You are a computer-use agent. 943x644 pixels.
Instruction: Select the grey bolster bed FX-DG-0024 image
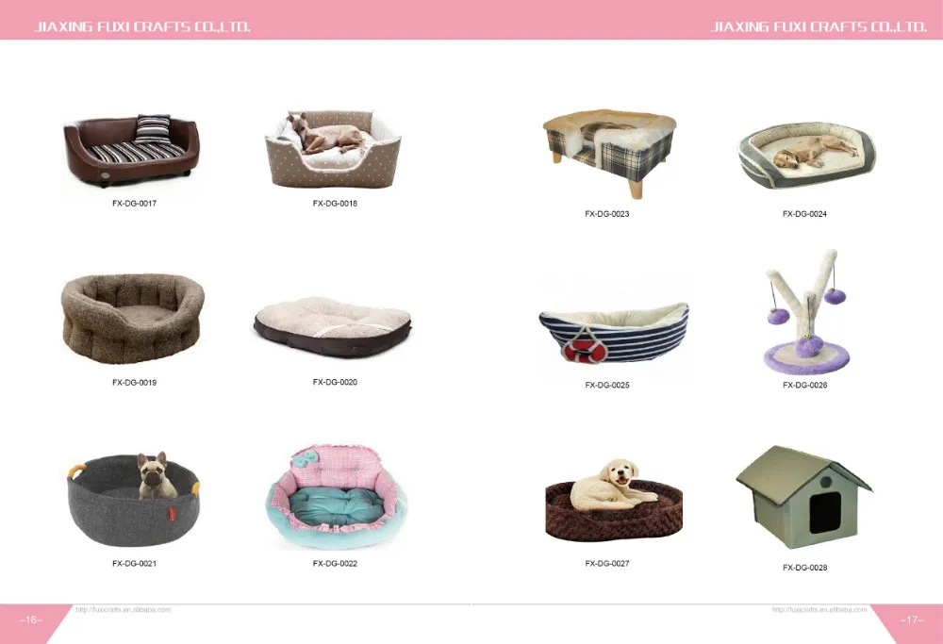pos(807,156)
